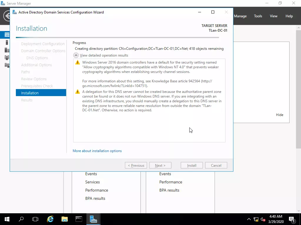Open the Tools menu in Server Manager

[x=258, y=16]
